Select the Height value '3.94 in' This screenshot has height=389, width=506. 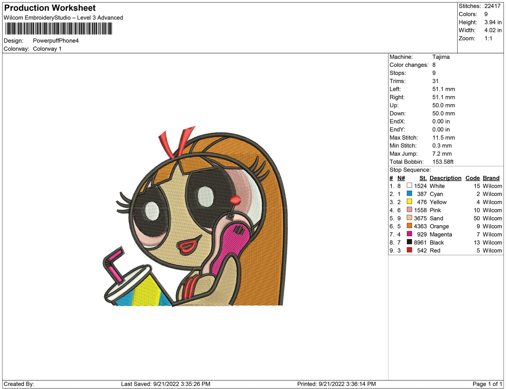[493, 22]
